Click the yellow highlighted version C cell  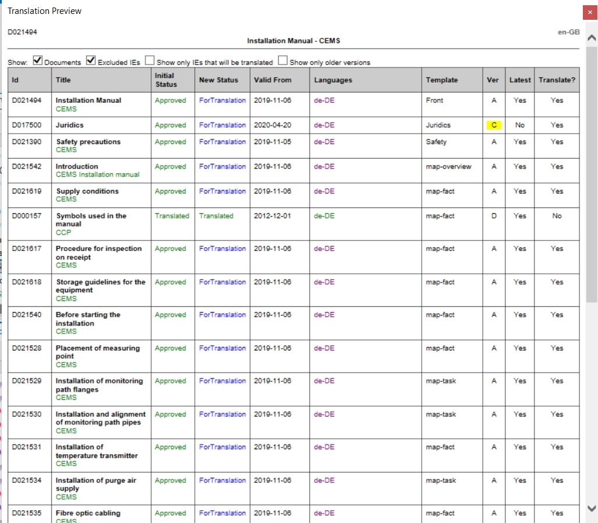tap(493, 125)
